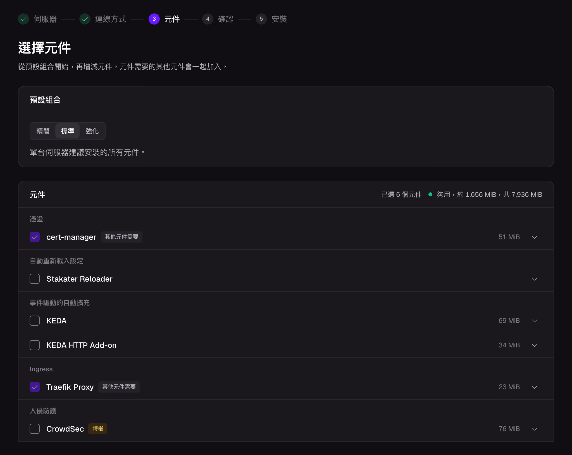This screenshot has width=572, height=455.
Task: Uncheck the cert-manager checkbox
Action: point(35,237)
